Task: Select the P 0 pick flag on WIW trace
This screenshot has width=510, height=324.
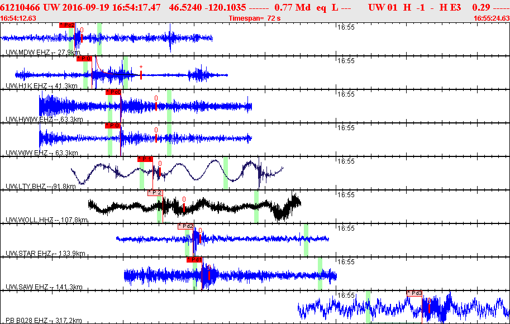Action: click(x=113, y=126)
